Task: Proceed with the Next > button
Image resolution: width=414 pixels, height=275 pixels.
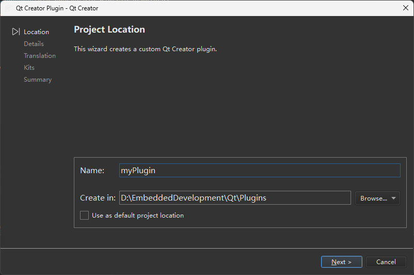Action: [341, 262]
